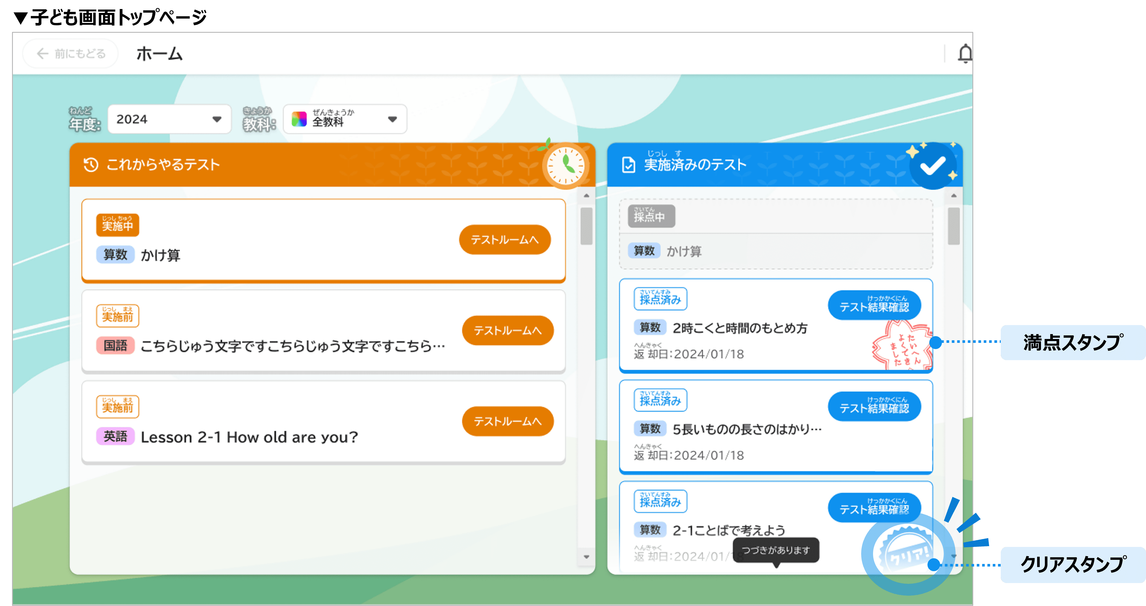Click the rainbow 全教科 subject icon
Viewport: 1146px width, 606px height.
point(299,119)
